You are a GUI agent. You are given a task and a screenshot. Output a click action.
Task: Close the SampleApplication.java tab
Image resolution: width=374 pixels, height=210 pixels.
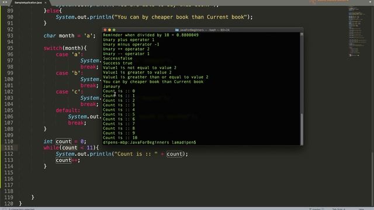click(x=46, y=2)
